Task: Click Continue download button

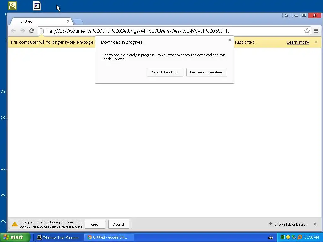Action: (x=207, y=72)
